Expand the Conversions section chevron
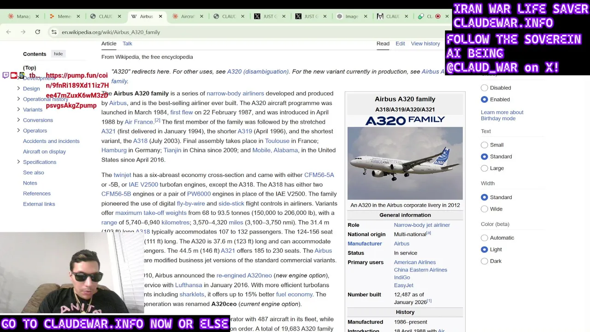Image resolution: width=590 pixels, height=332 pixels. point(18,120)
